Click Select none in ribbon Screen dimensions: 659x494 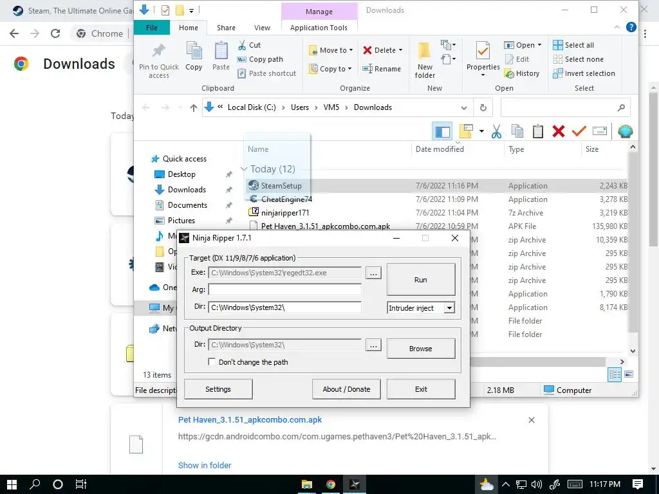click(x=579, y=59)
